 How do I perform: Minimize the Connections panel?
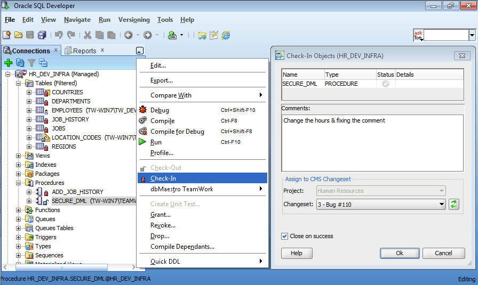[140, 51]
